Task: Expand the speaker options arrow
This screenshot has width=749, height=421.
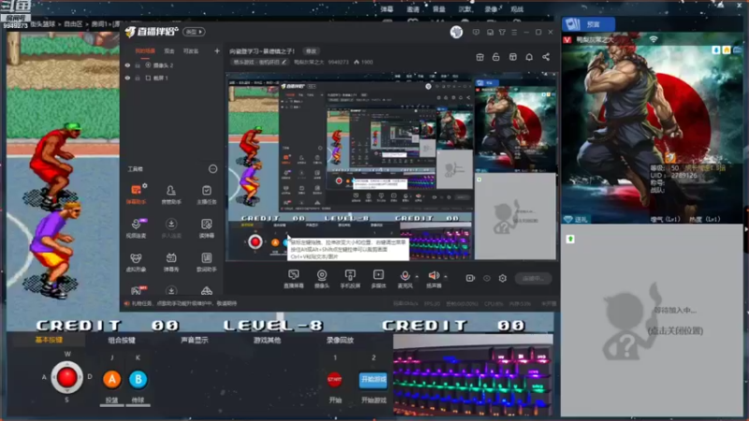Action: coord(446,276)
